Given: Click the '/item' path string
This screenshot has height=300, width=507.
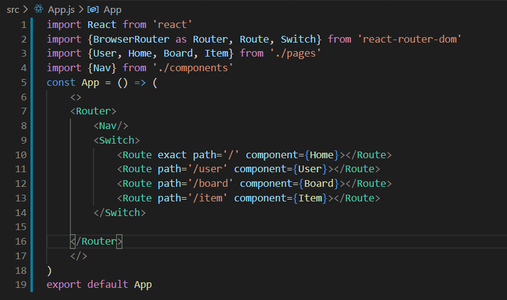Looking at the screenshot, I should pyautogui.click(x=208, y=198).
